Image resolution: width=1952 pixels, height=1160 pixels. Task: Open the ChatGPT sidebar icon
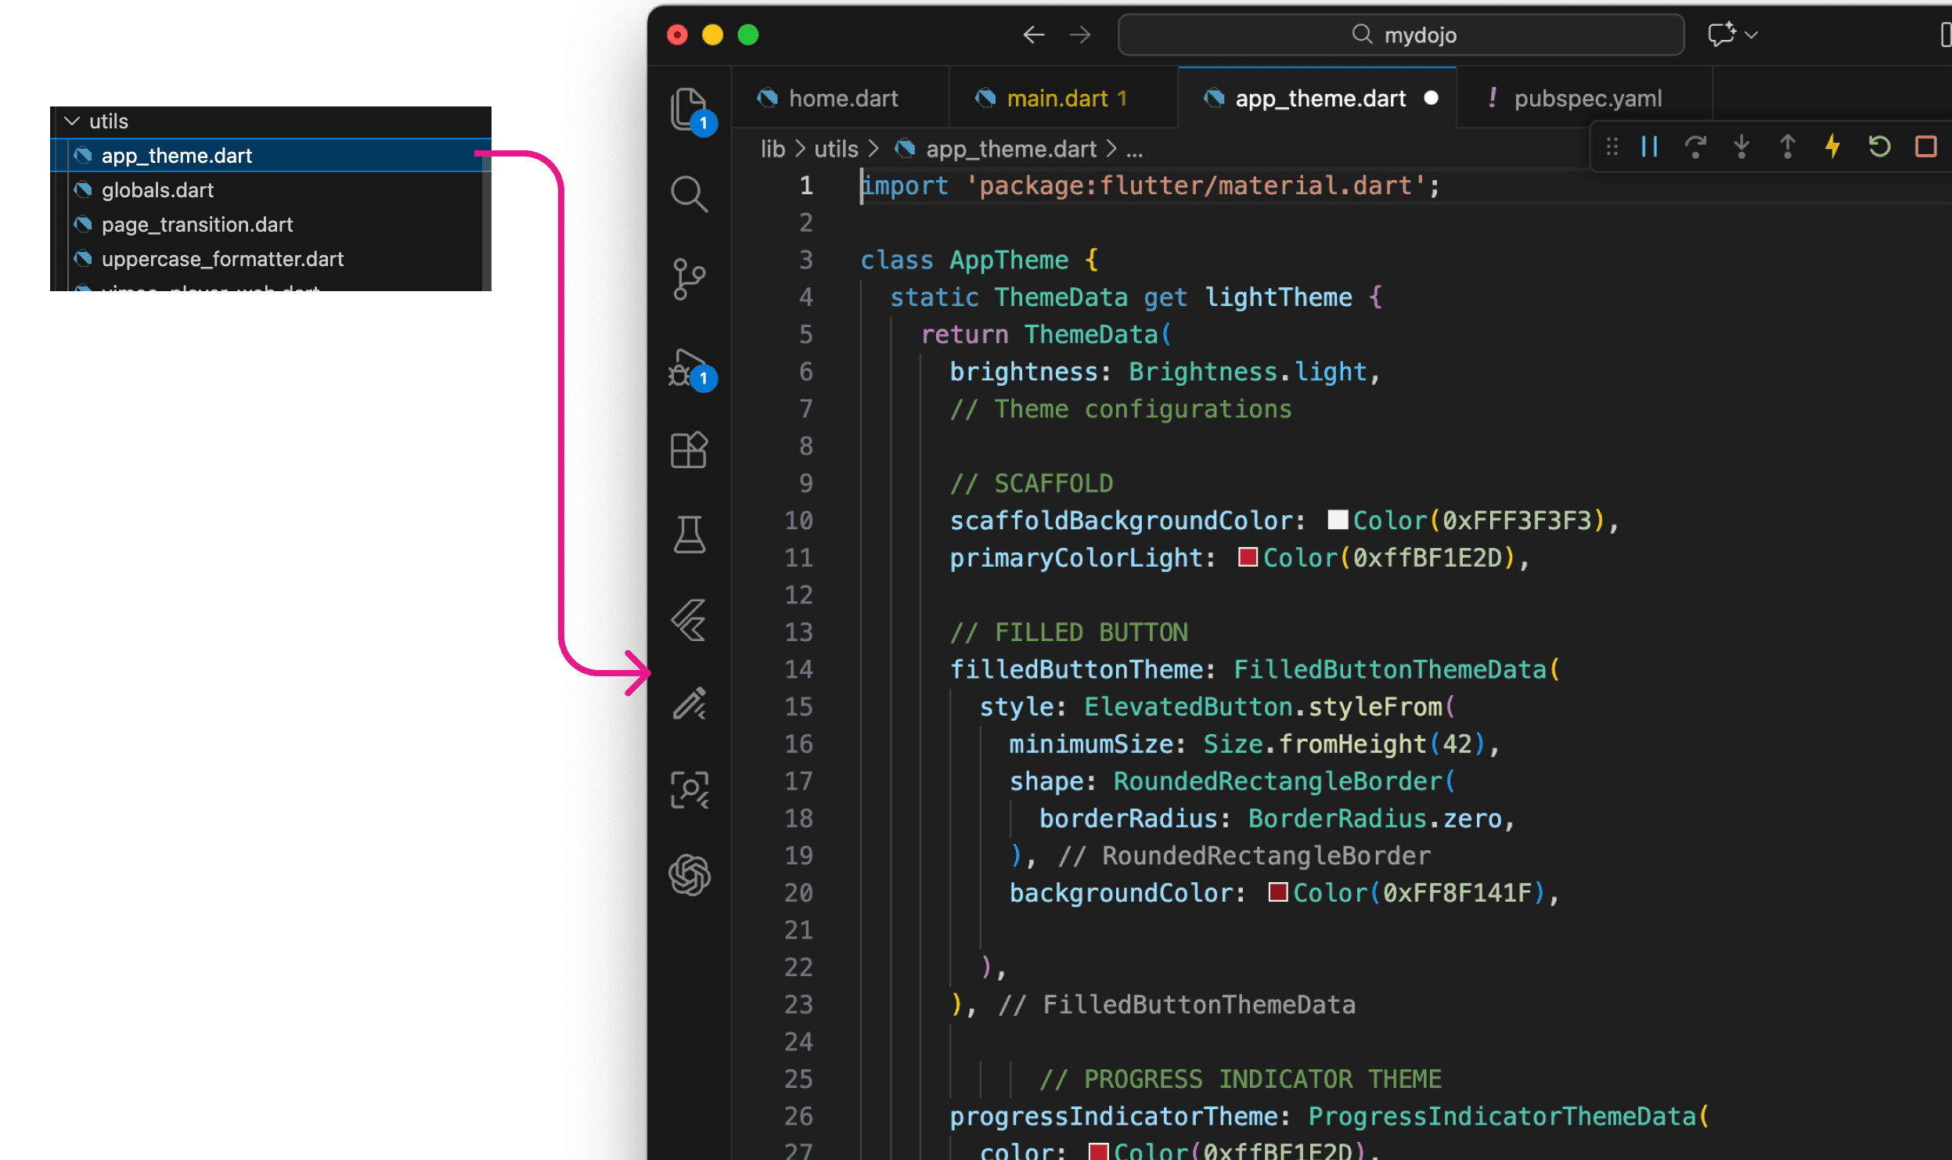689,874
